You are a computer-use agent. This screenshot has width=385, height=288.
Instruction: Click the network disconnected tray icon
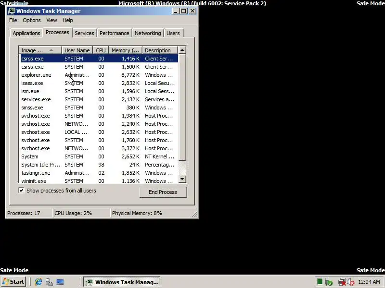[x=342, y=282]
